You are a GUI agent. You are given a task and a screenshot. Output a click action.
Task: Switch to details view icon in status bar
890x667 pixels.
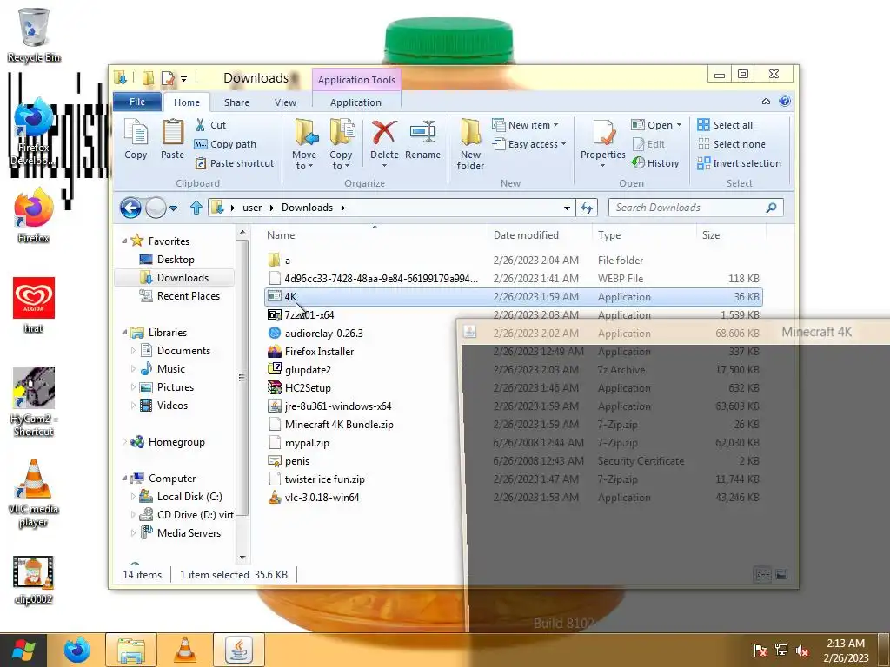(x=762, y=575)
